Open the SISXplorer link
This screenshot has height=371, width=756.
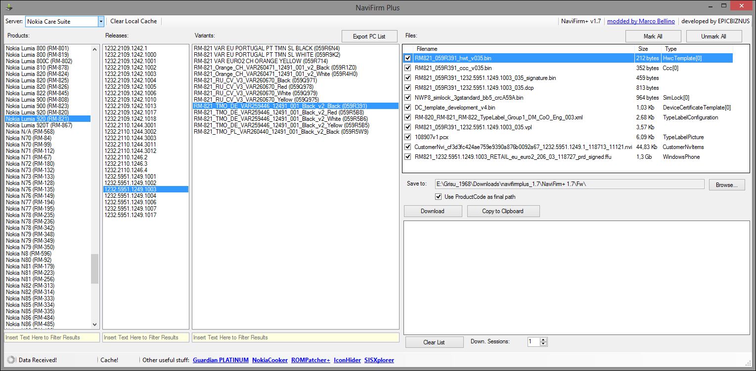tap(379, 360)
